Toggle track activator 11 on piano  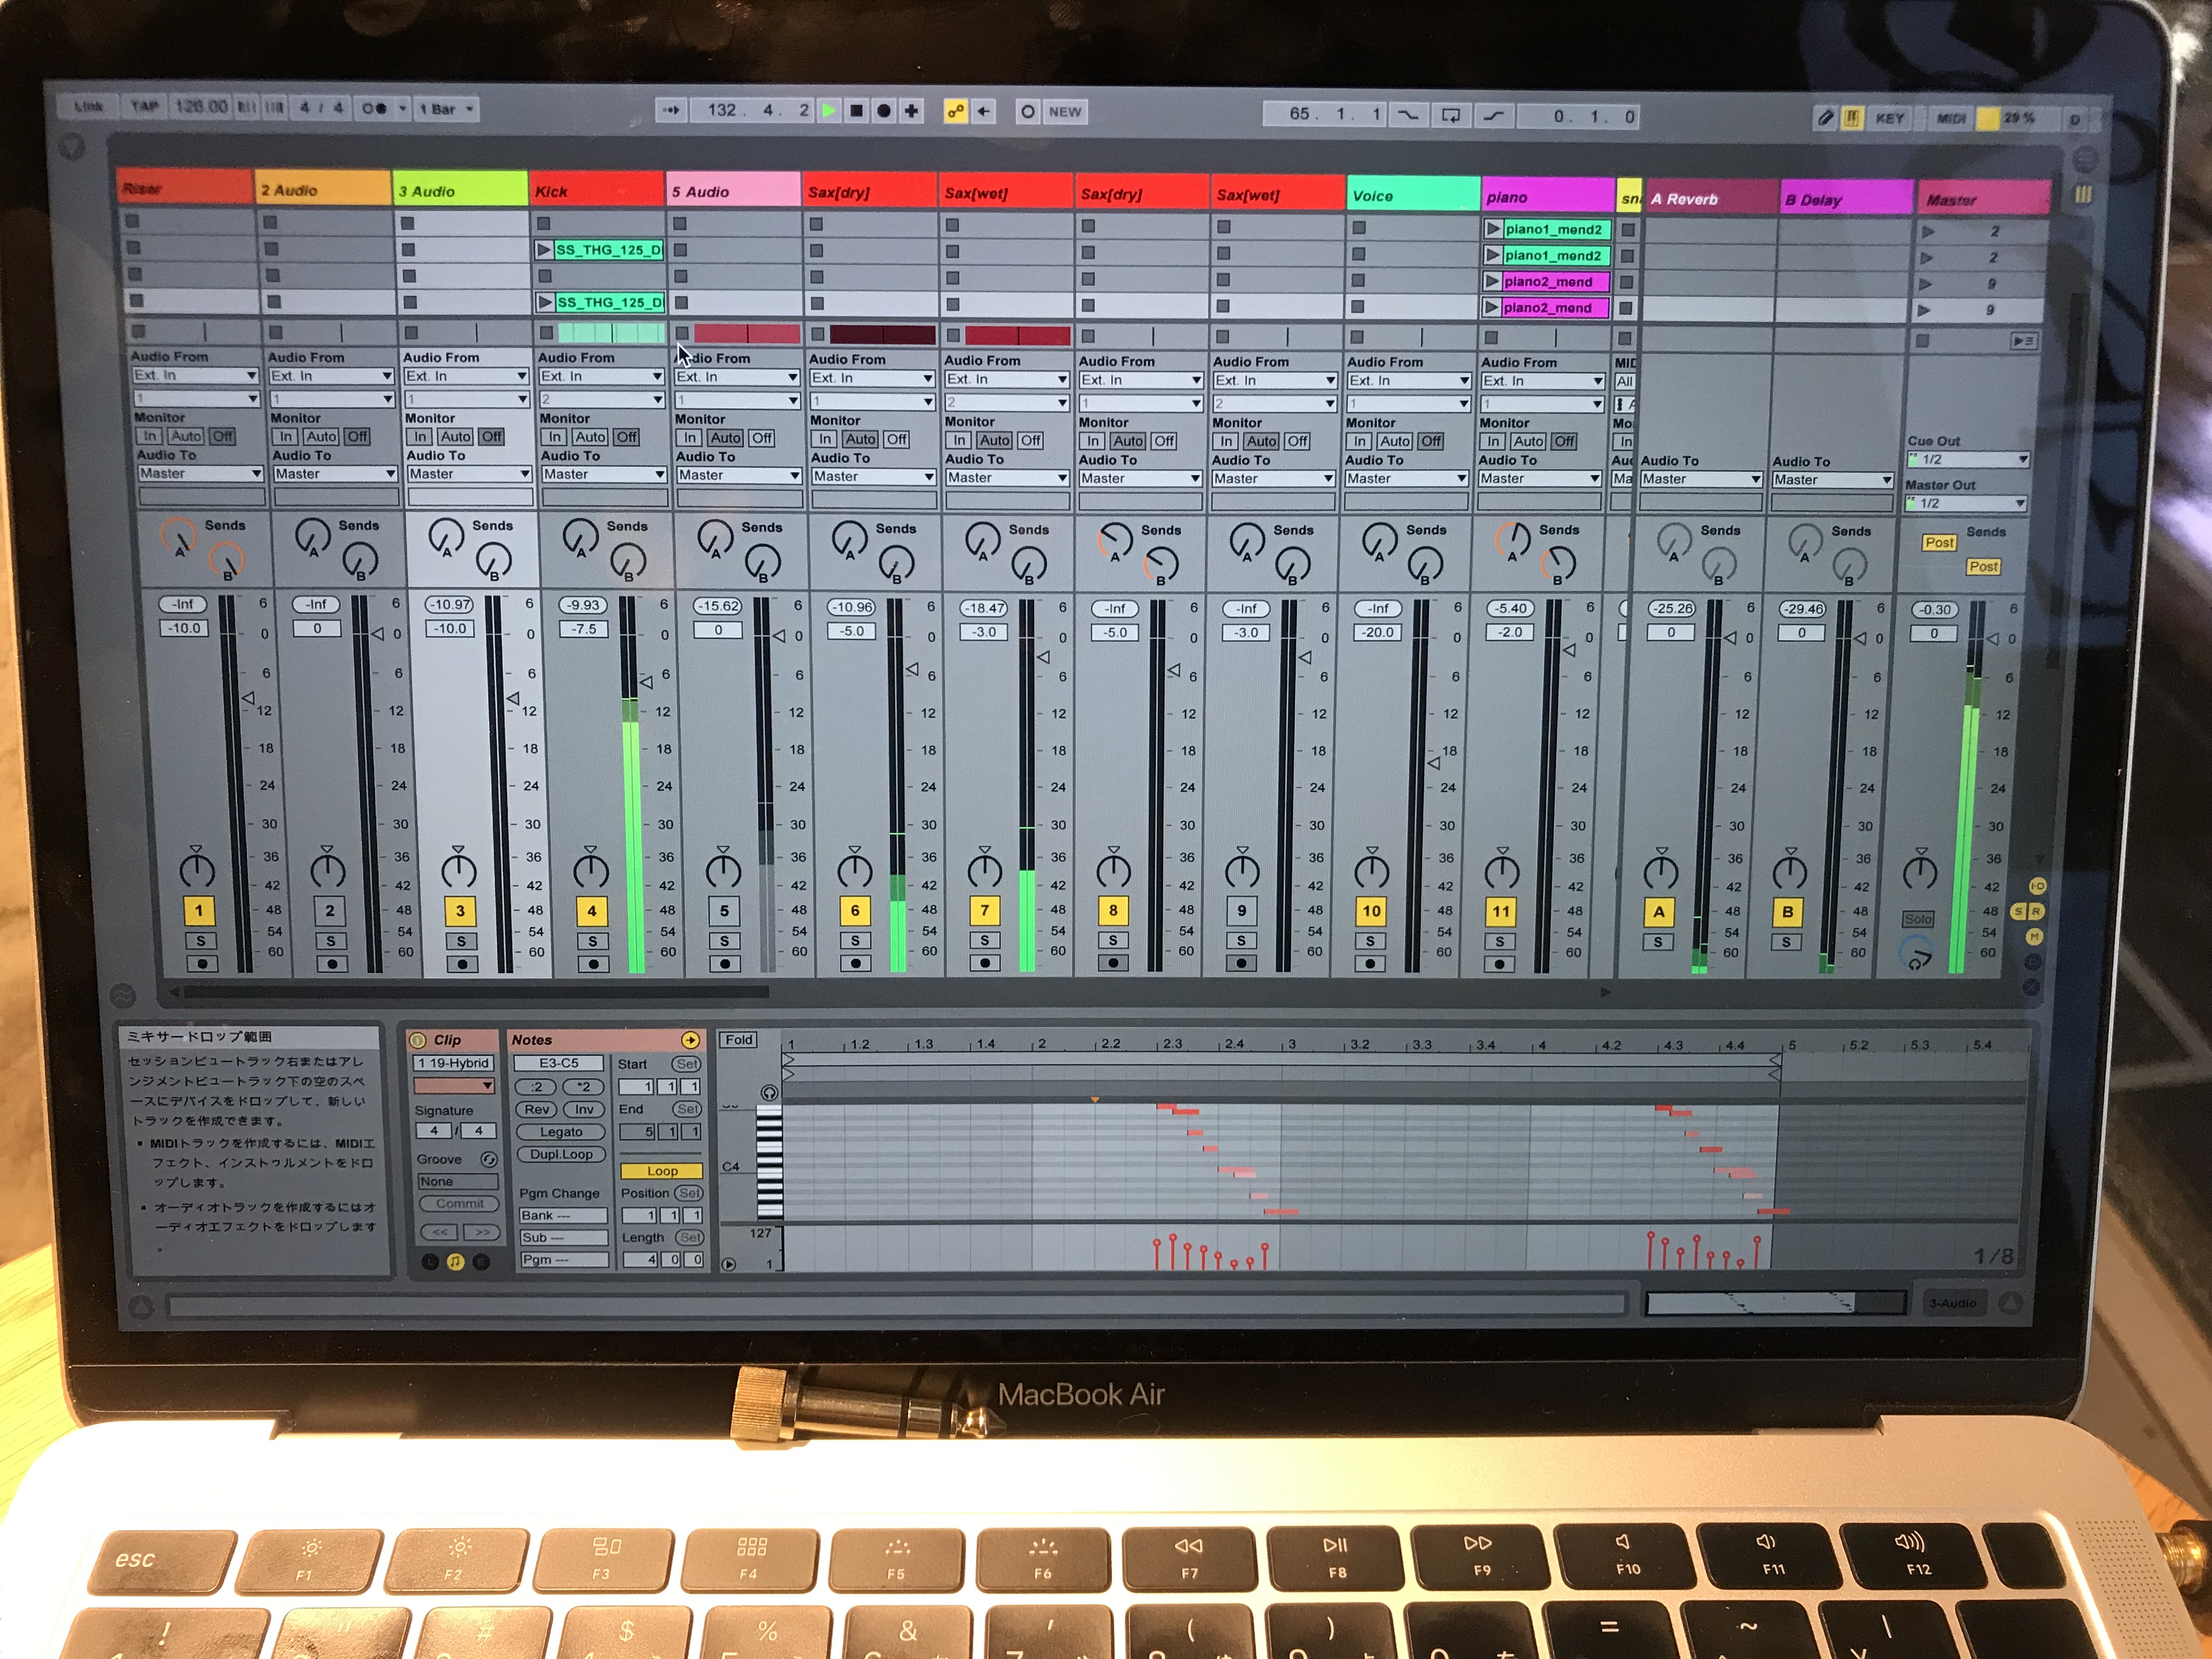tap(1501, 911)
